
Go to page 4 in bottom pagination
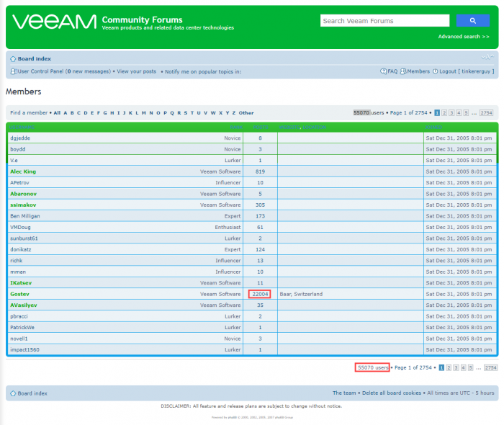click(x=463, y=367)
